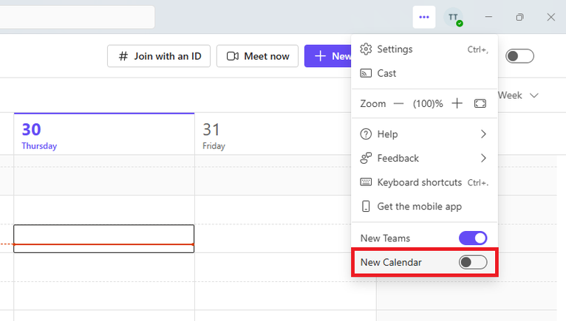Screen dimensions: 566x321
Task: Open the Week view dropdown
Action: (519, 95)
